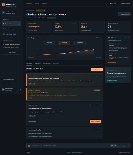133x155 pixels.
Task: Click the Possible evidence badge
Action: click(97, 90)
